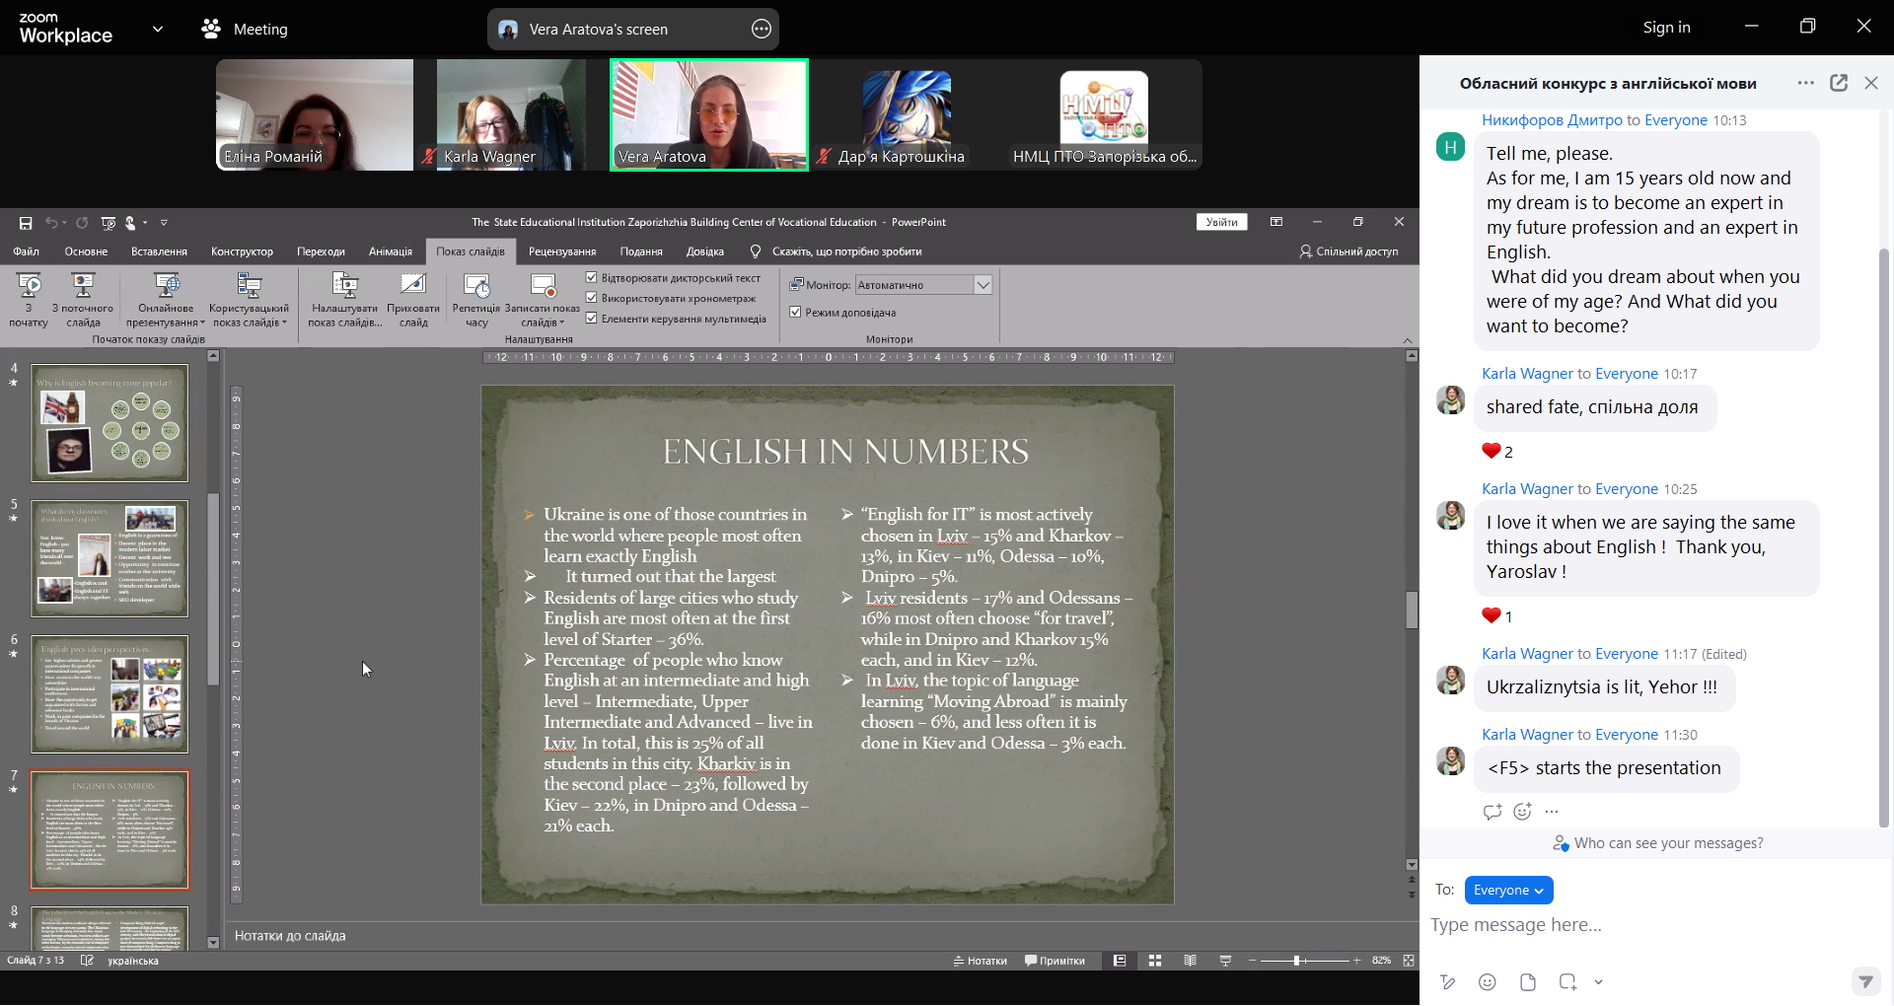The image size is (1894, 1006).
Task: Click the Hide Slide ribbon icon
Action: click(412, 287)
